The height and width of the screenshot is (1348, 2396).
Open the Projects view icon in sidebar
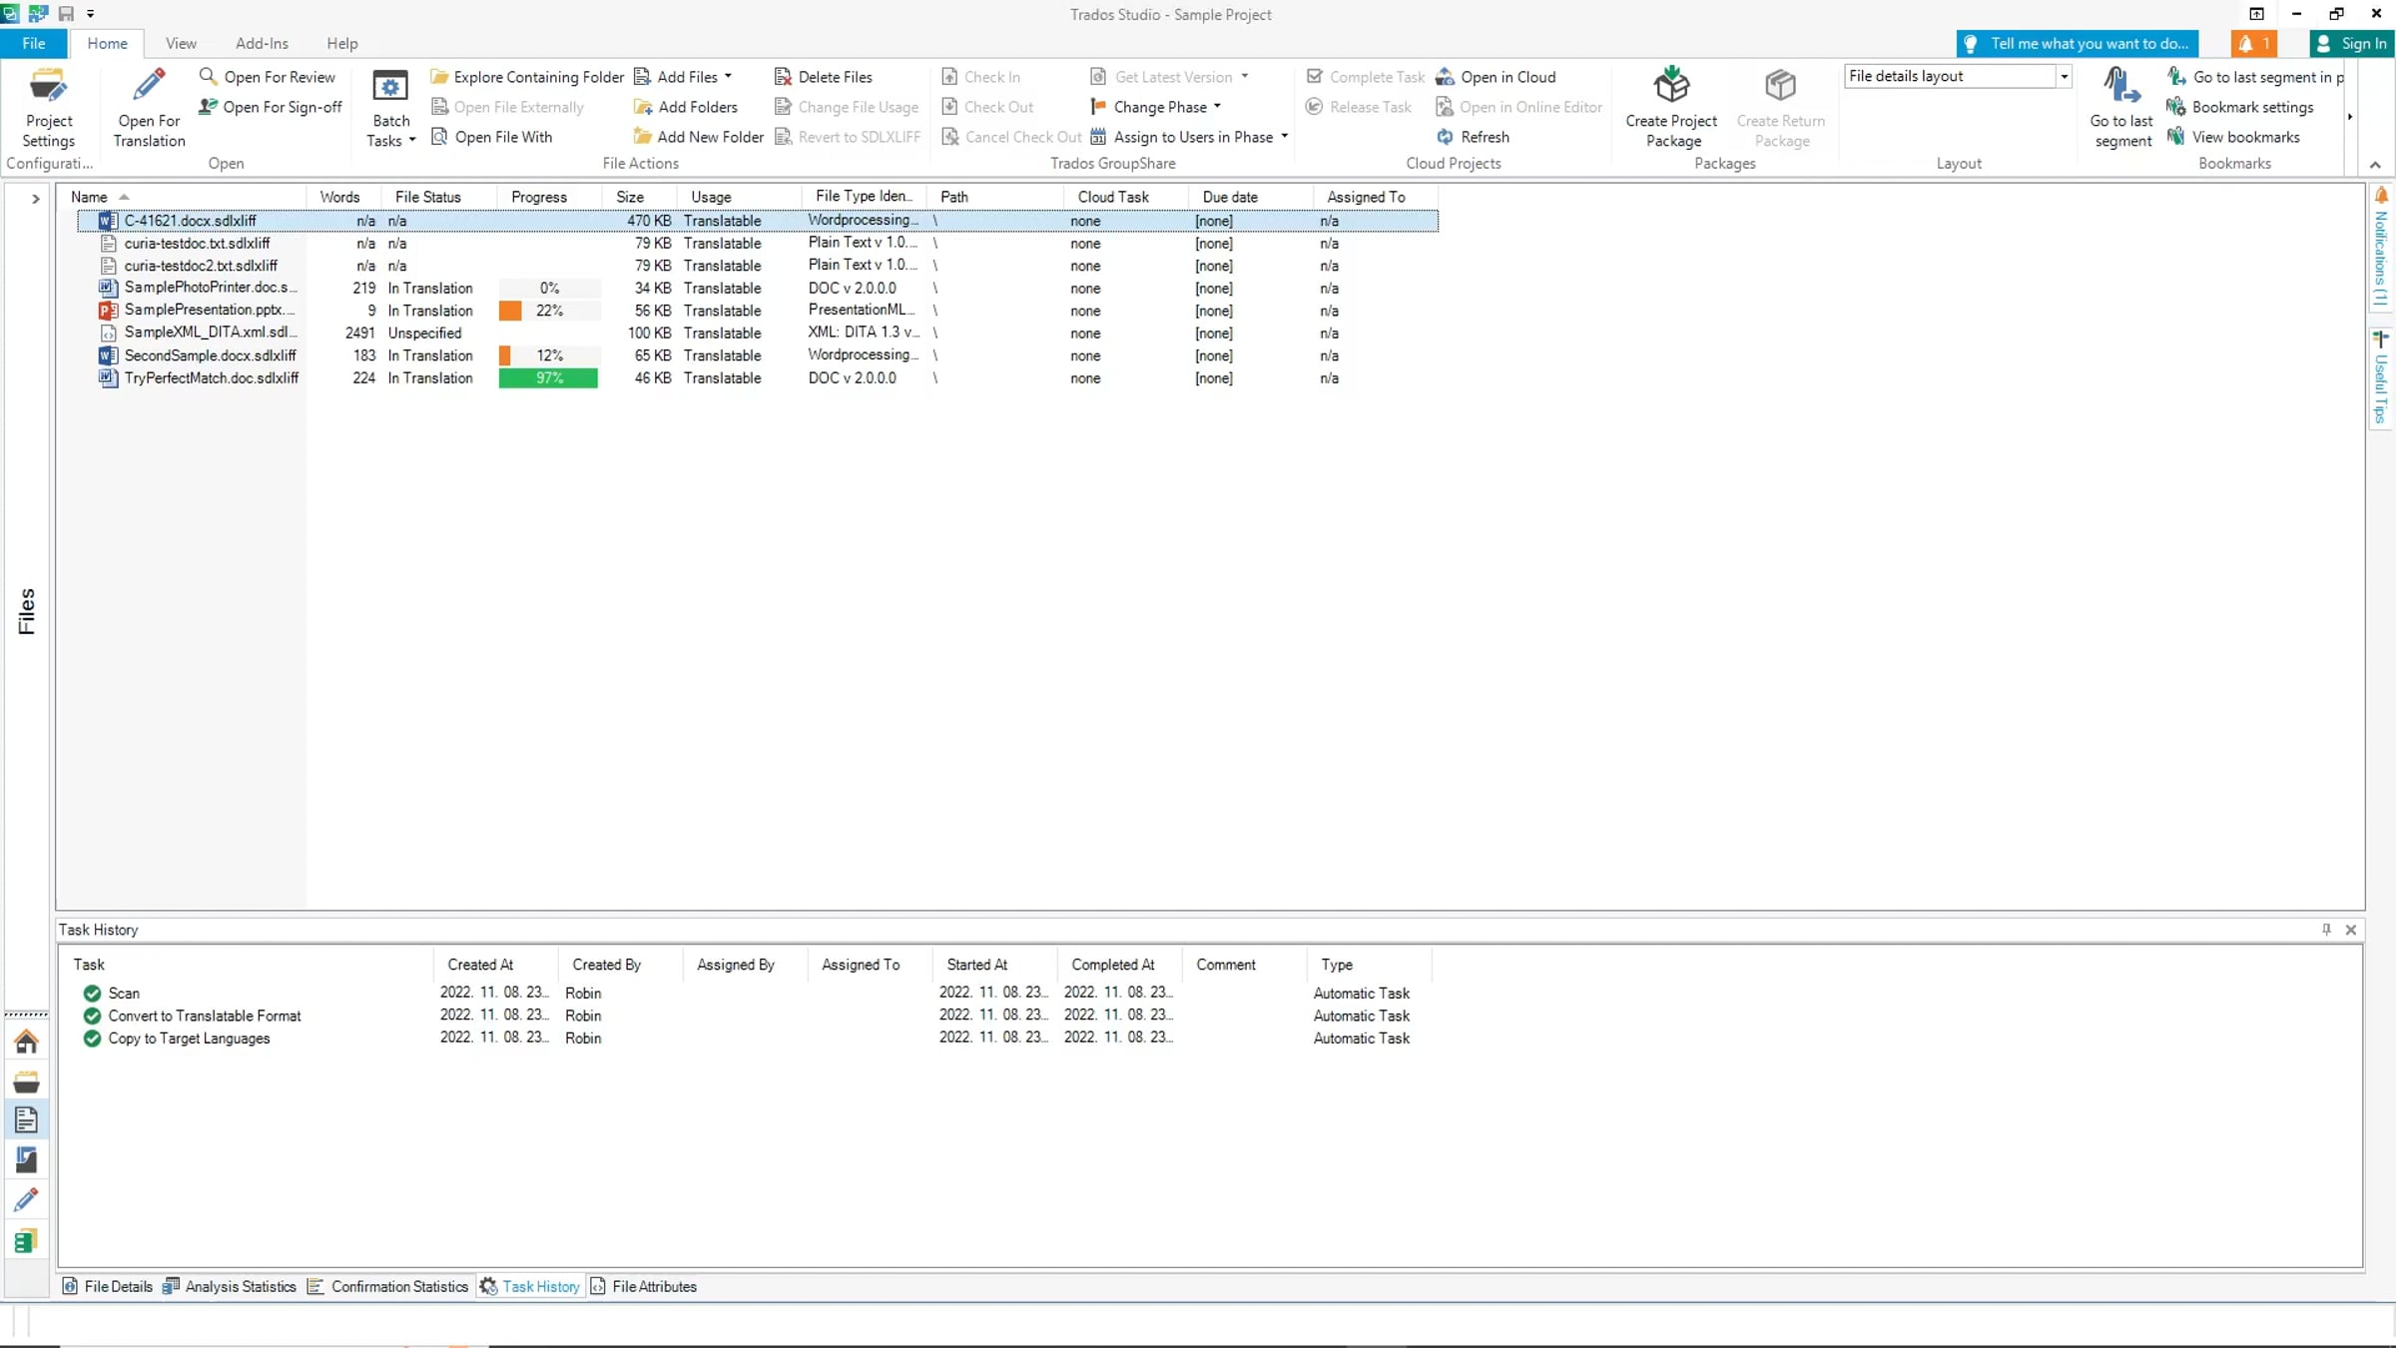26,1082
